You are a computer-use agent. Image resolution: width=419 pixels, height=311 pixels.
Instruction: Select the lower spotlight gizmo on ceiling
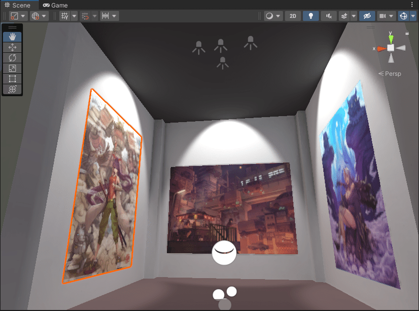coord(223,63)
